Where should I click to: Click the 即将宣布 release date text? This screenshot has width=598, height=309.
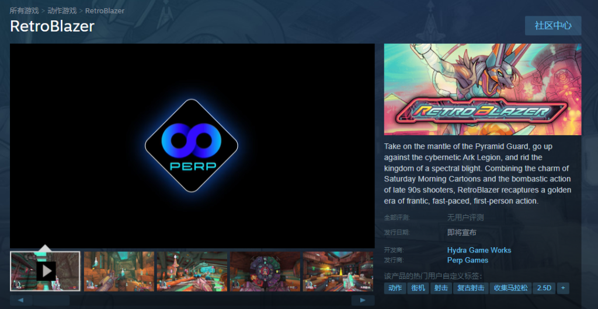[461, 232]
